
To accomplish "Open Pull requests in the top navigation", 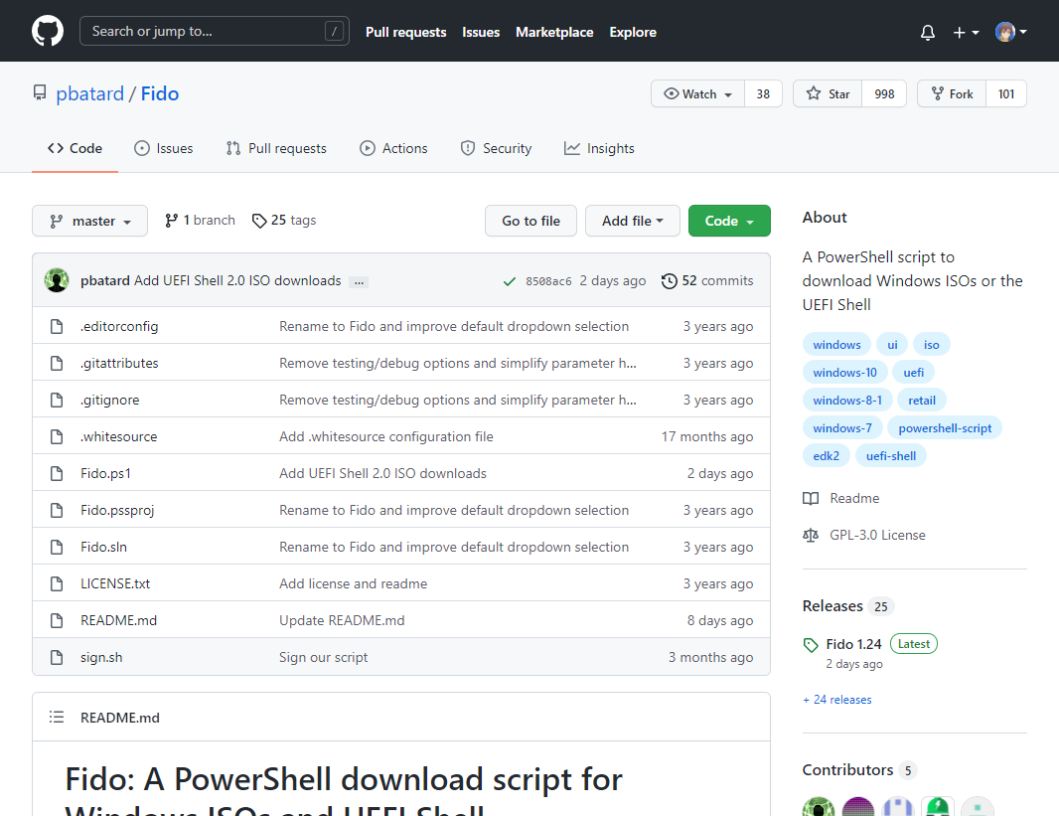I will coord(406,32).
